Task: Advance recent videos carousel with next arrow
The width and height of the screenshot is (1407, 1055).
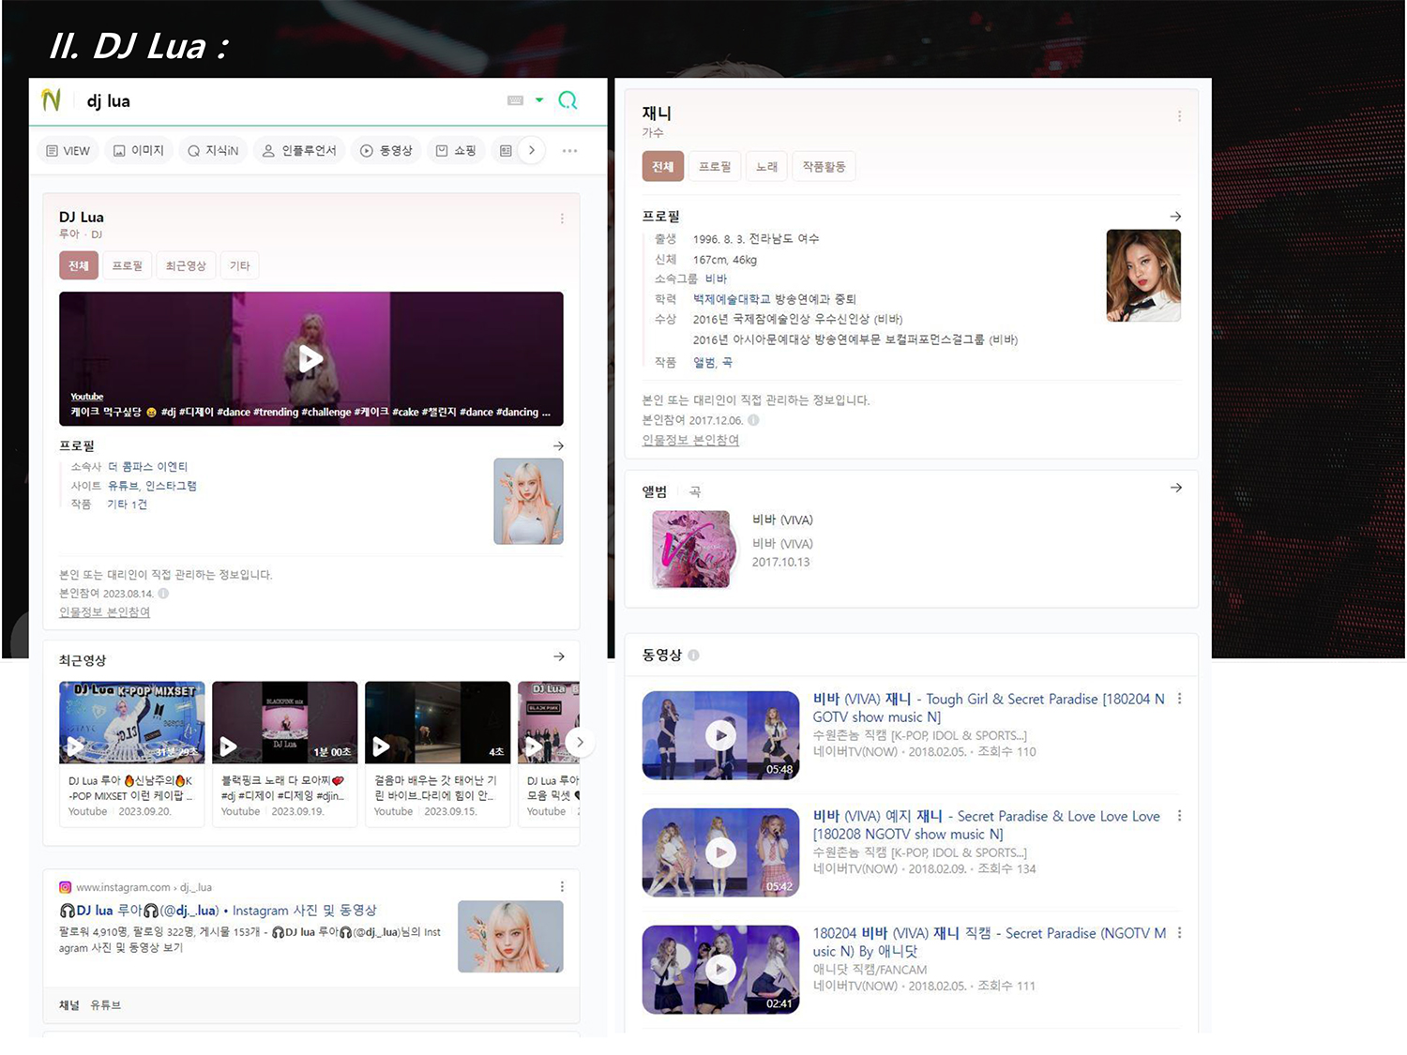Action: [580, 742]
